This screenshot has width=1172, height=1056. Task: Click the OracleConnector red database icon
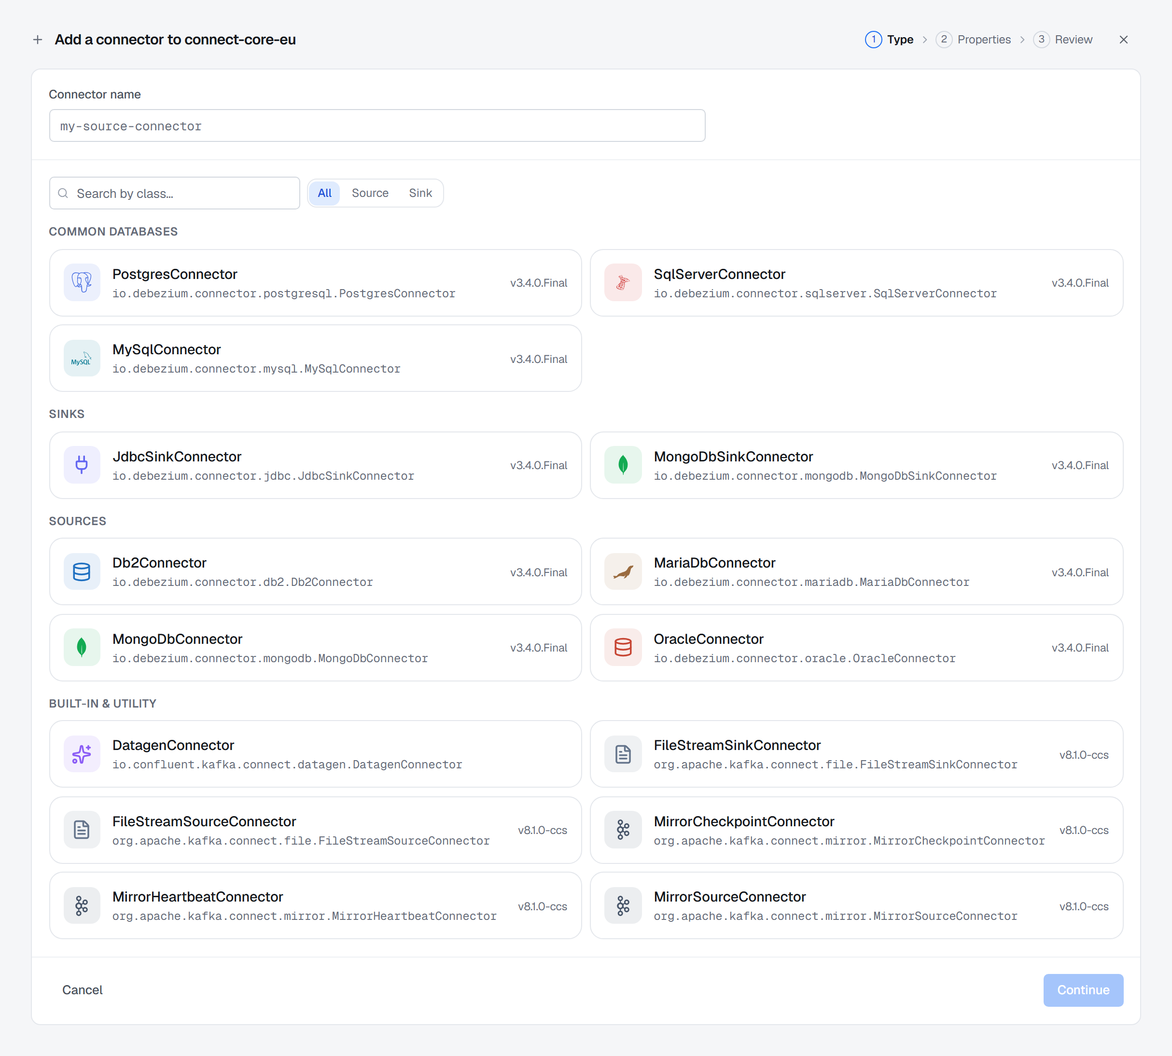[623, 648]
